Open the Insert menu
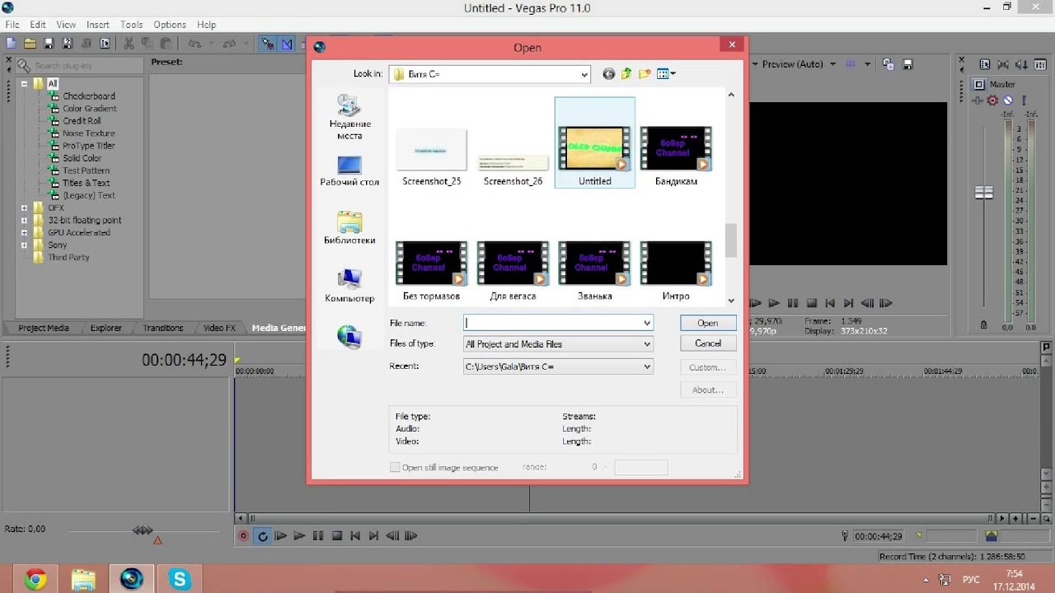This screenshot has width=1055, height=593. tap(98, 25)
